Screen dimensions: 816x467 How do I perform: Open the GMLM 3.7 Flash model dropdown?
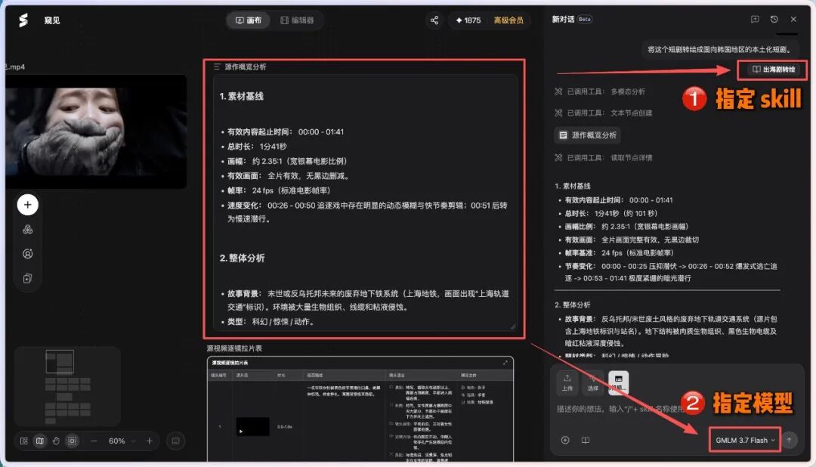click(745, 440)
